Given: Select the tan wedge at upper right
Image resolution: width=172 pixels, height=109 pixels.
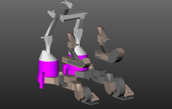Looking at the screenshot, I should [101, 30].
